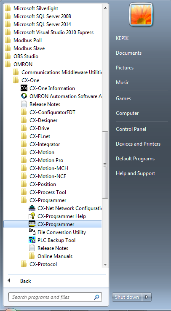This screenshot has width=171, height=311.
Task: Open PLC Backup Tool icon
Action: 32,240
